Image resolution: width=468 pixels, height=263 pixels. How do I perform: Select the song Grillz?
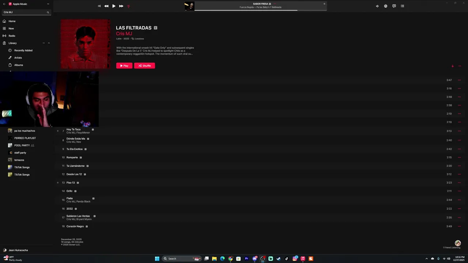[69, 191]
